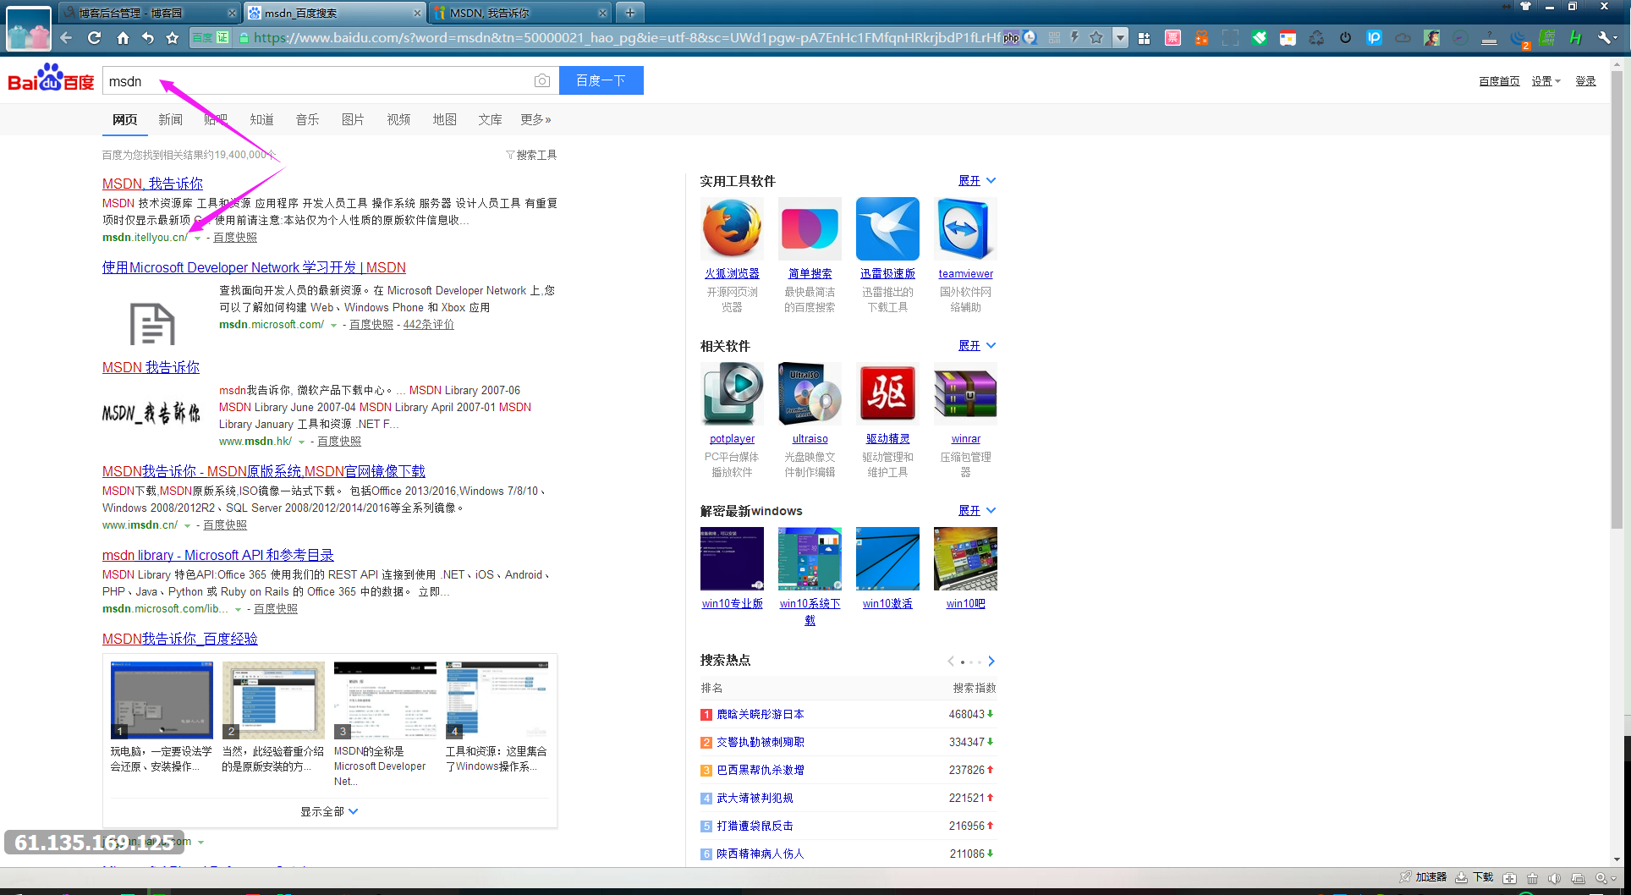Open favorites star next to undo arrow
This screenshot has height=895, width=1631.
(x=173, y=37)
